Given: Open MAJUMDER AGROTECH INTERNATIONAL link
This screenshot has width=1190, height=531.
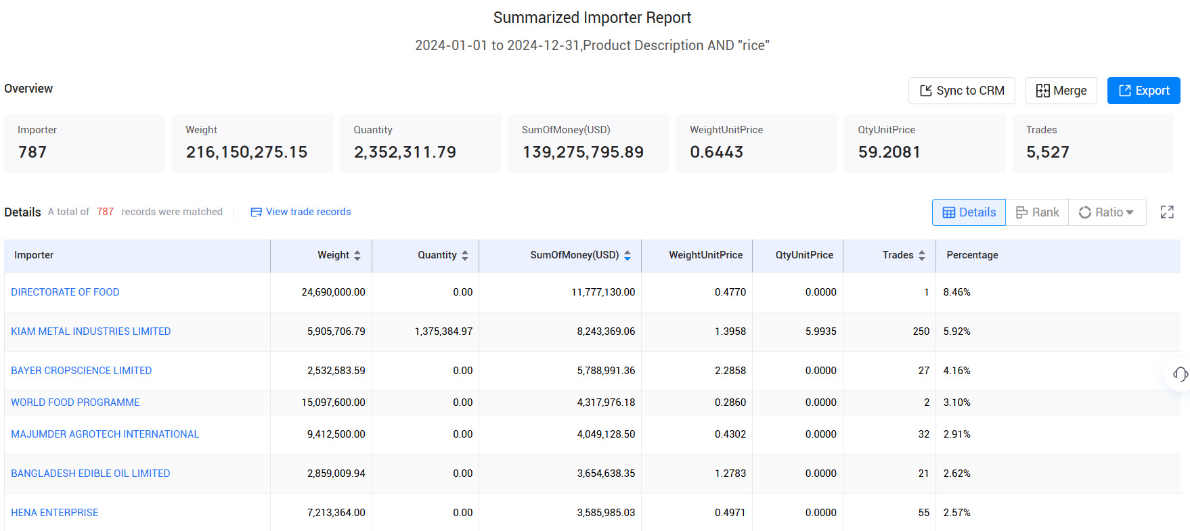Looking at the screenshot, I should pyautogui.click(x=105, y=434).
